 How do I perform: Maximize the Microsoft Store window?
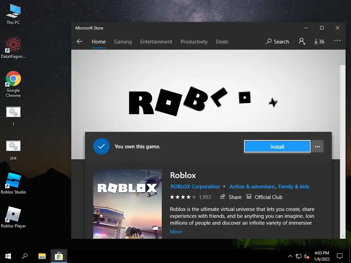click(x=322, y=28)
